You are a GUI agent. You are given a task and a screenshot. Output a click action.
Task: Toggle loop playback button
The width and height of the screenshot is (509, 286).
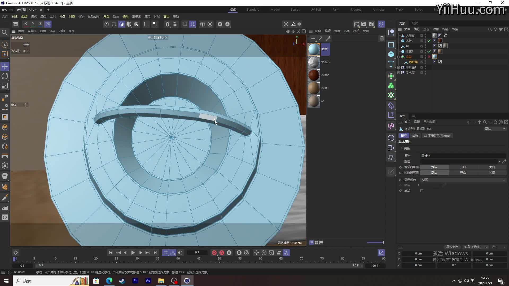165,253
